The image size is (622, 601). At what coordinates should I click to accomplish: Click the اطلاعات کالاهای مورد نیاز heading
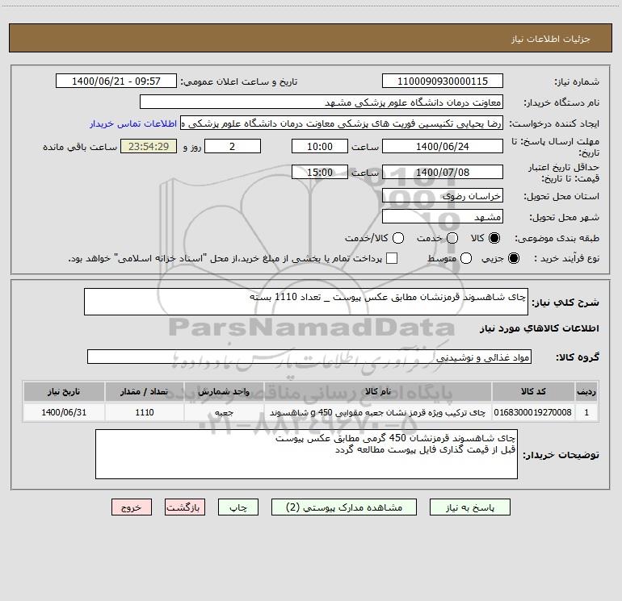pyautogui.click(x=539, y=328)
